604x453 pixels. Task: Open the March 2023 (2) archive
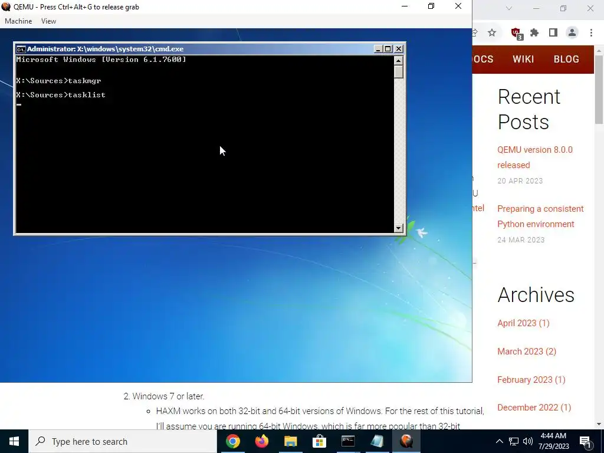(527, 352)
